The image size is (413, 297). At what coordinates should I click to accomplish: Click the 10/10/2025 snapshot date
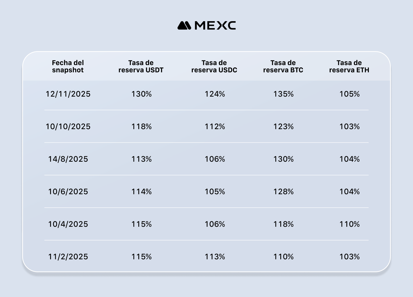[68, 127]
